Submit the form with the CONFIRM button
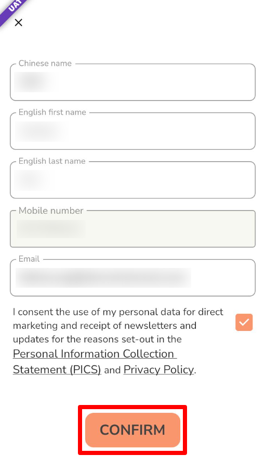Screen dimensions: 266x467 coord(132,430)
